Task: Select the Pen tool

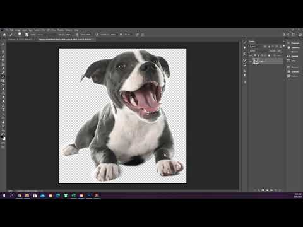Action: pyautogui.click(x=3, y=105)
